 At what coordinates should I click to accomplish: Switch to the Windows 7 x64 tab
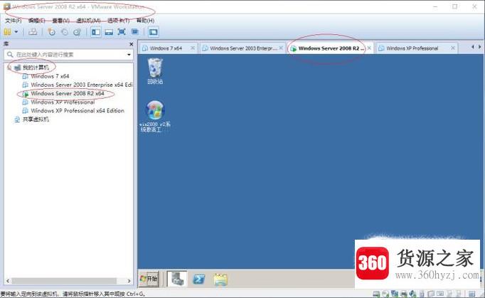pyautogui.click(x=166, y=48)
